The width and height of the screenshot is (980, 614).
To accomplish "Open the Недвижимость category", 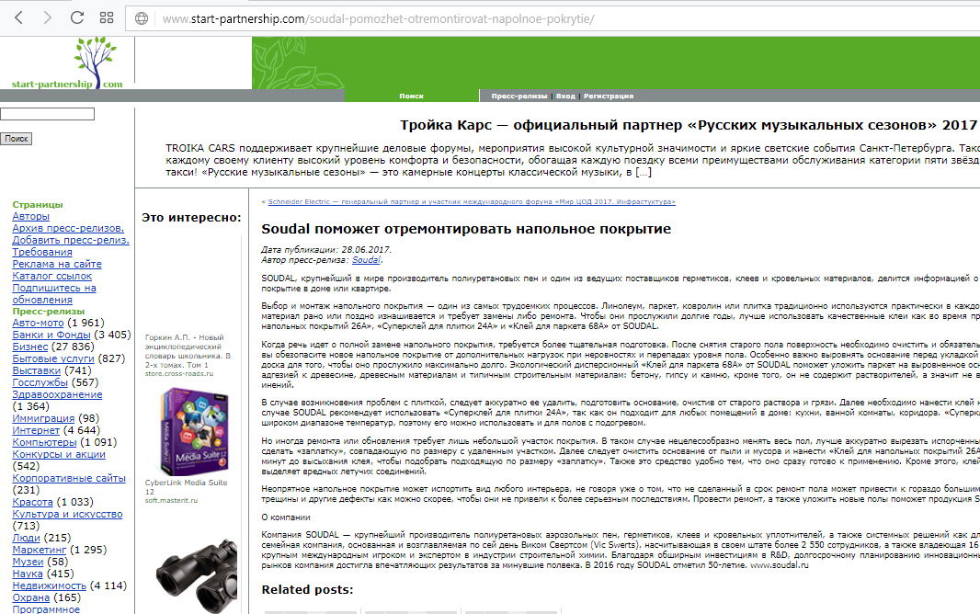I will (x=50, y=586).
